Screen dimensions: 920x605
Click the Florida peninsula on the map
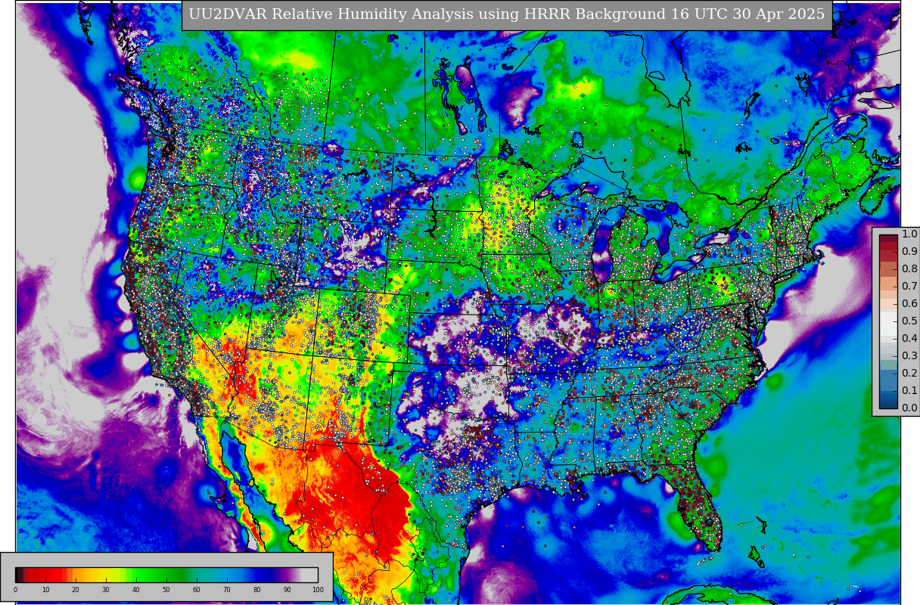click(x=700, y=505)
